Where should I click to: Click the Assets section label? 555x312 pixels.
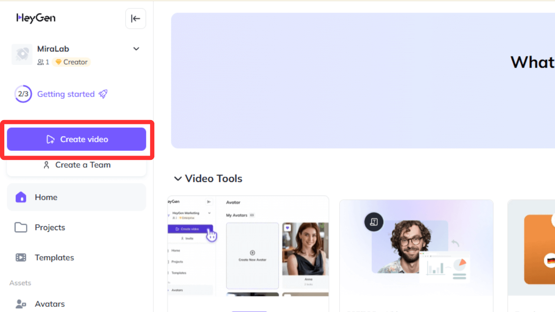pos(20,283)
